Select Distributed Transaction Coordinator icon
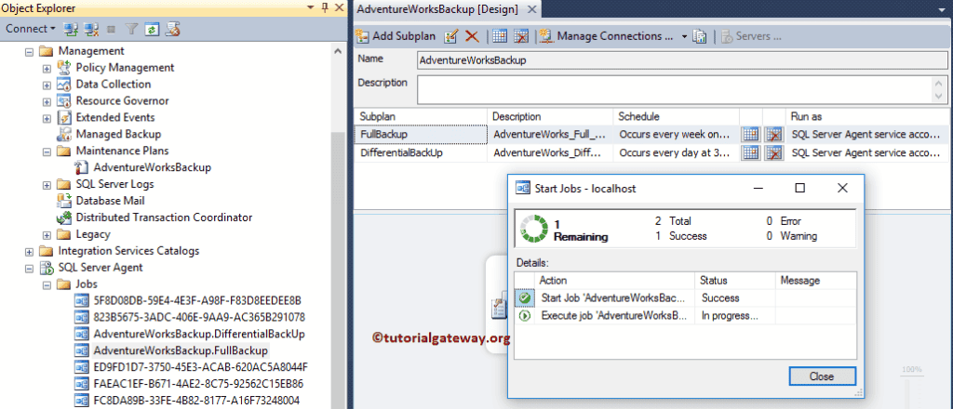Viewport: 953px width, 409px height. click(x=64, y=217)
